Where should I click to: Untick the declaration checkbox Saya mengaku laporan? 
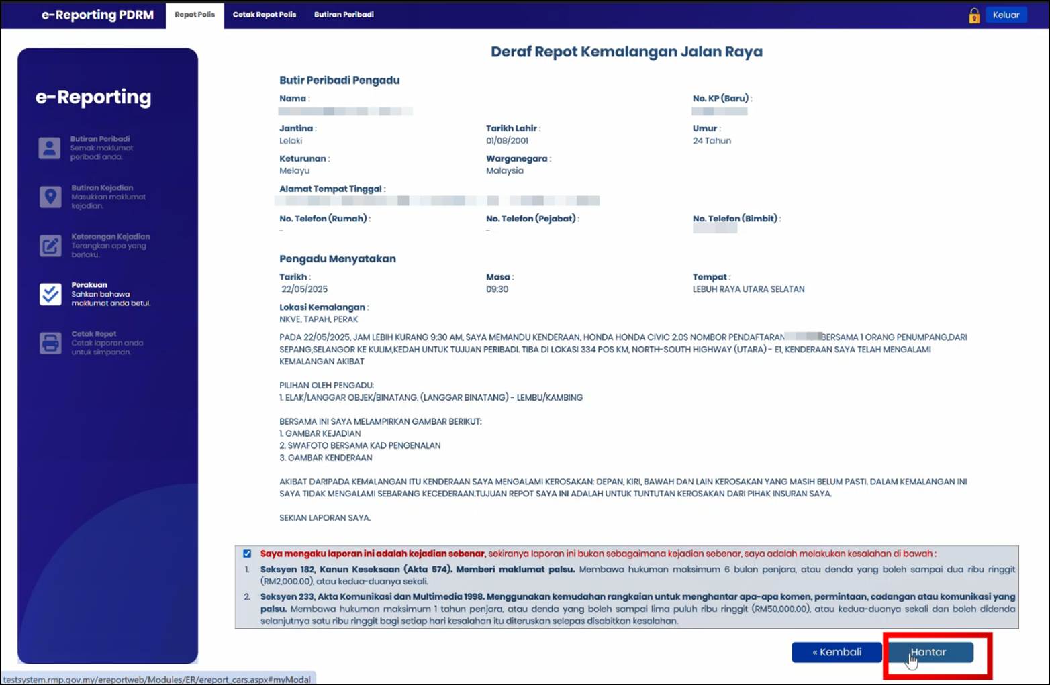pyautogui.click(x=247, y=554)
